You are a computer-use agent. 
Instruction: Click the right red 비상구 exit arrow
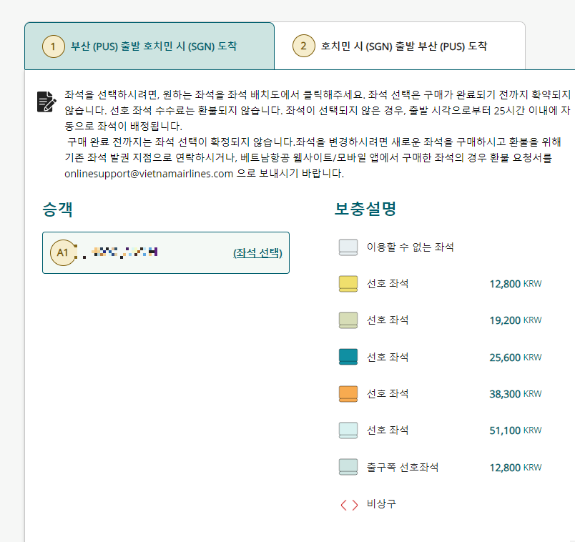pos(353,504)
